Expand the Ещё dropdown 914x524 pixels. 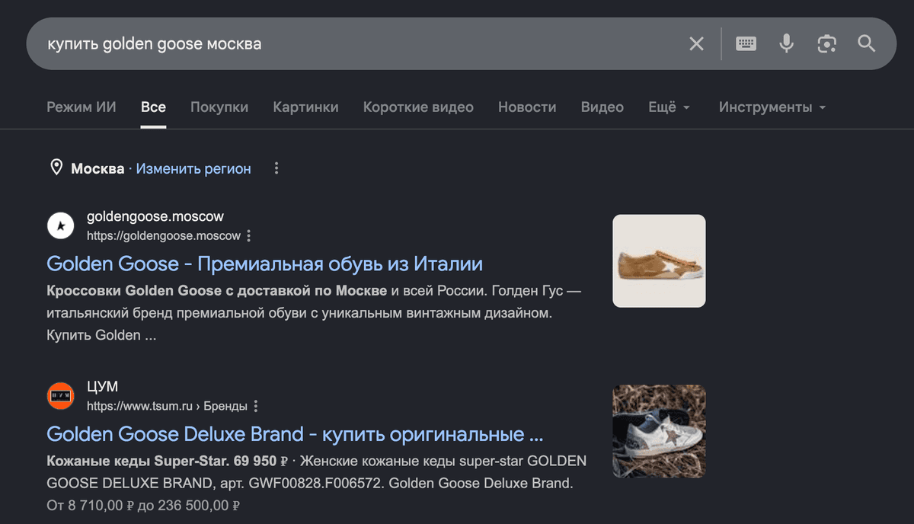[x=669, y=107]
